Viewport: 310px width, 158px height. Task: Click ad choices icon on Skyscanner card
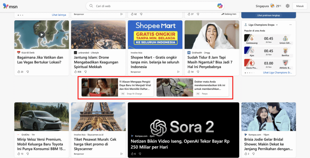click(x=121, y=154)
